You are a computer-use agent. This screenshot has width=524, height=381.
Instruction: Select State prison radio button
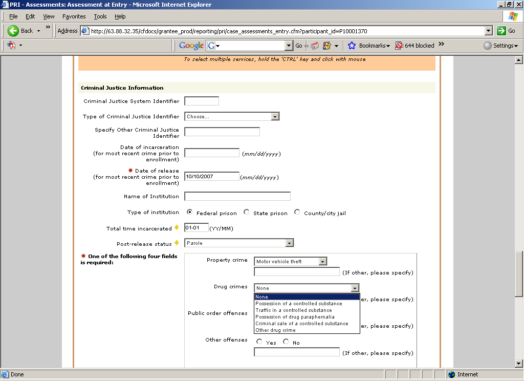click(246, 212)
